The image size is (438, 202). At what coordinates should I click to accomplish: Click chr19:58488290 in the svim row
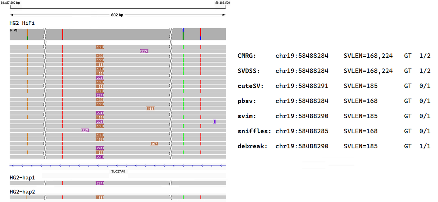point(302,116)
